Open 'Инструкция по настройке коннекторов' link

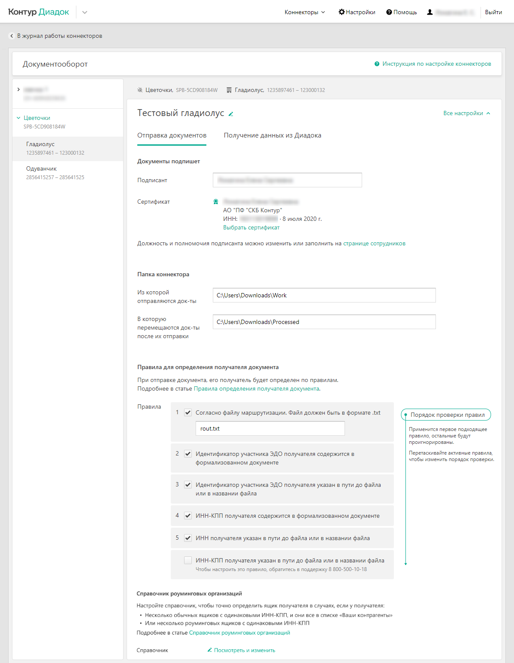click(x=437, y=64)
